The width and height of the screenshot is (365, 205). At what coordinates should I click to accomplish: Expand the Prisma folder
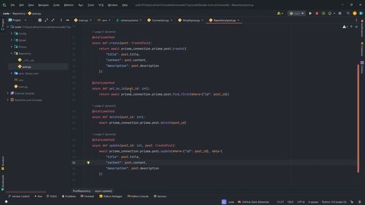(x=11, y=47)
